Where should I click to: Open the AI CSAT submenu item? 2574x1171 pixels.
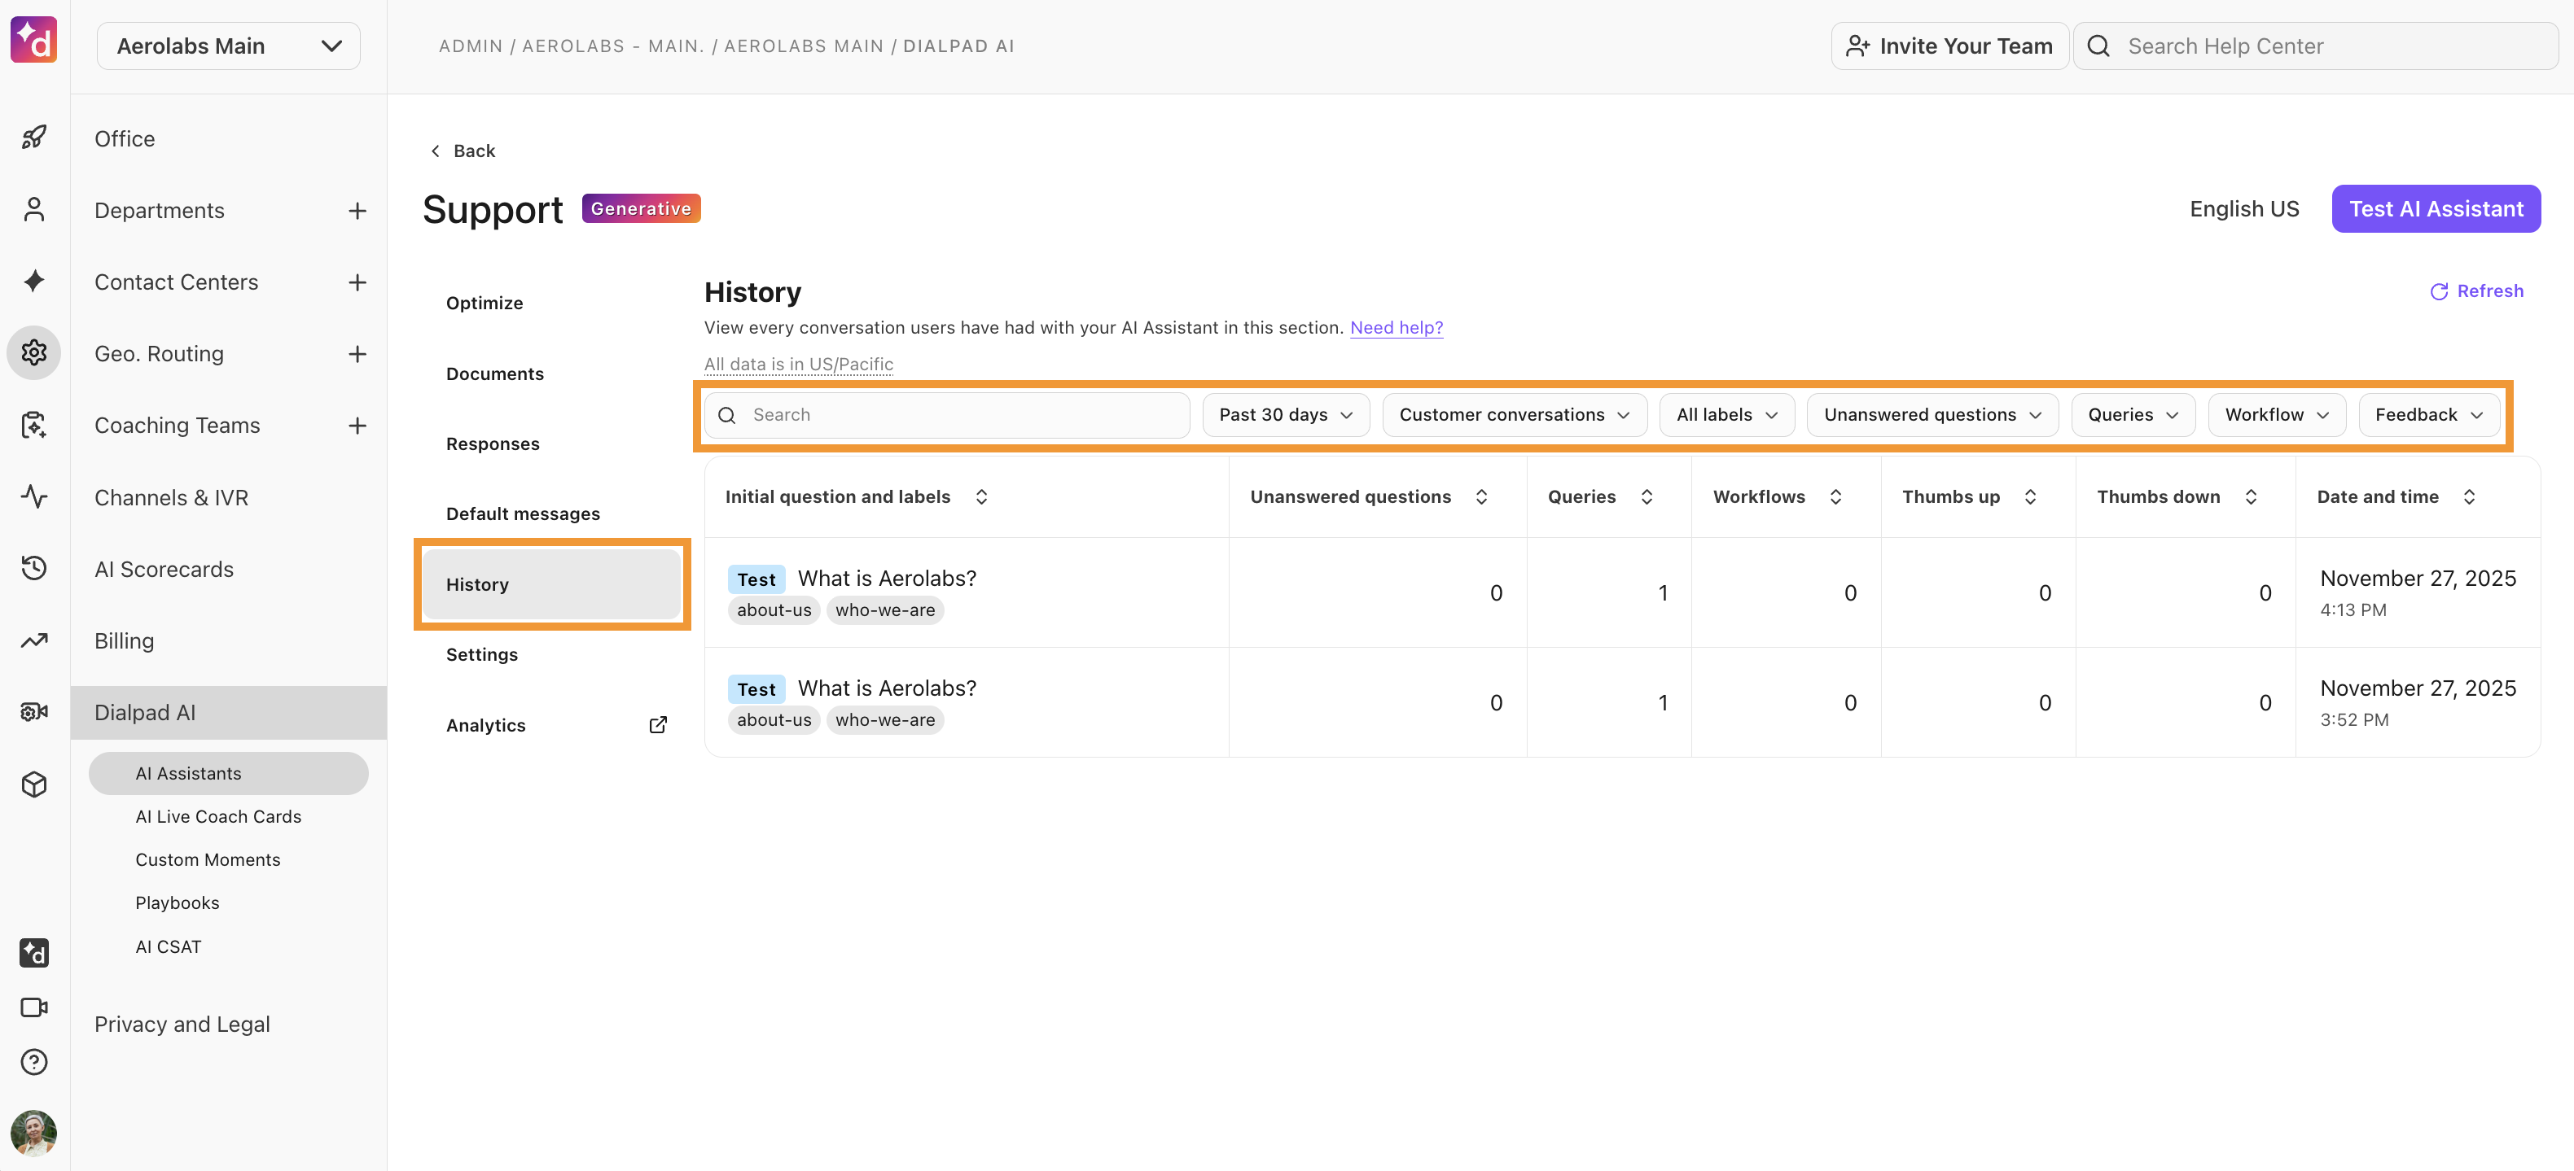[x=169, y=947]
